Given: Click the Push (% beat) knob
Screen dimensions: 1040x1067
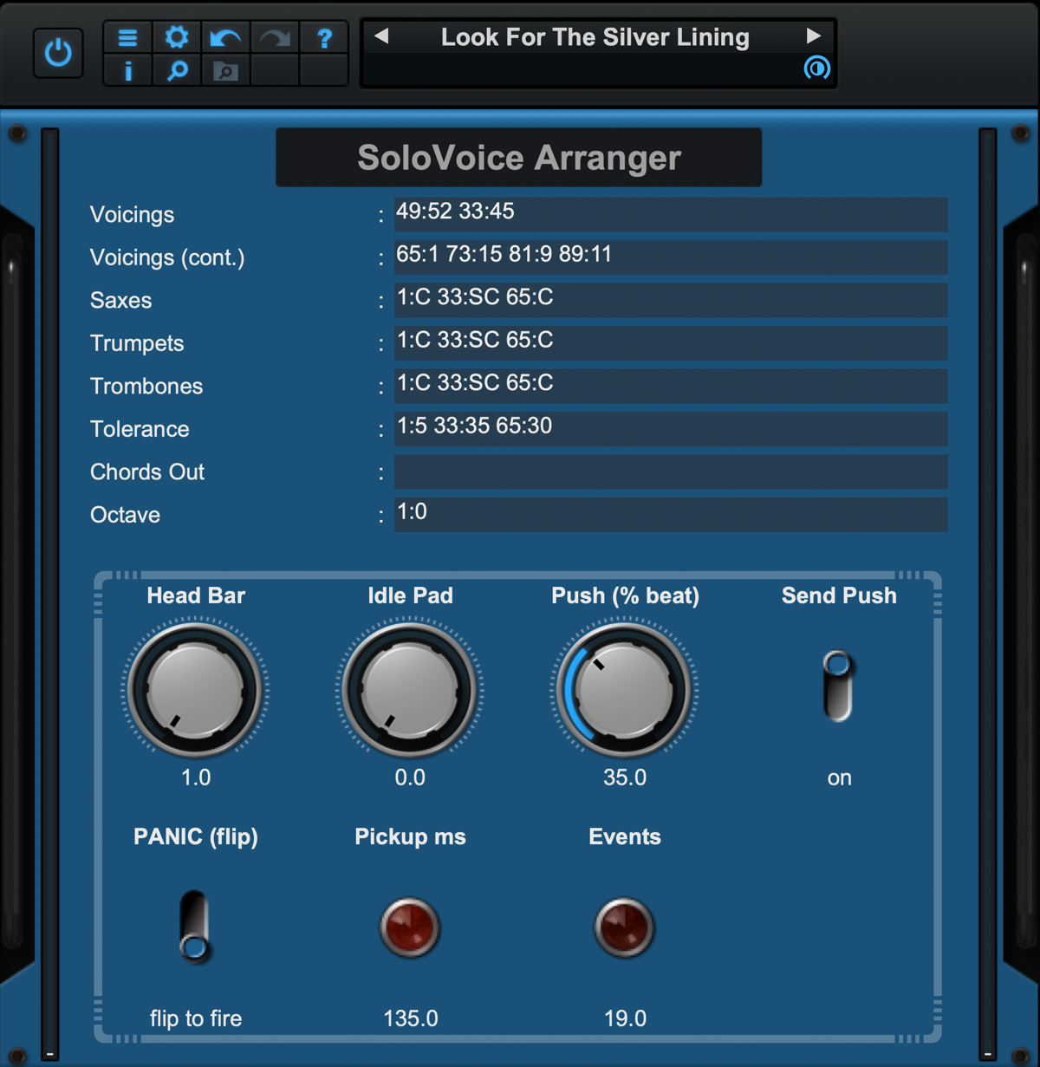Looking at the screenshot, I should point(624,690).
